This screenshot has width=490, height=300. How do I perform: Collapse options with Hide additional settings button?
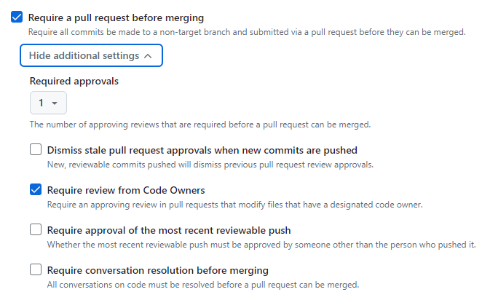(91, 55)
